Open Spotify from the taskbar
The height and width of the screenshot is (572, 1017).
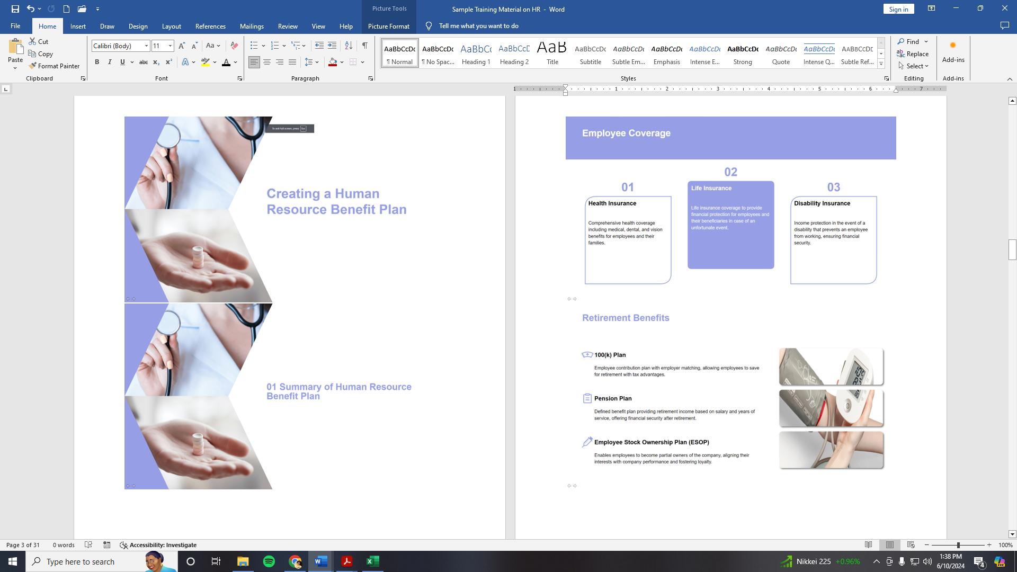[x=269, y=561]
